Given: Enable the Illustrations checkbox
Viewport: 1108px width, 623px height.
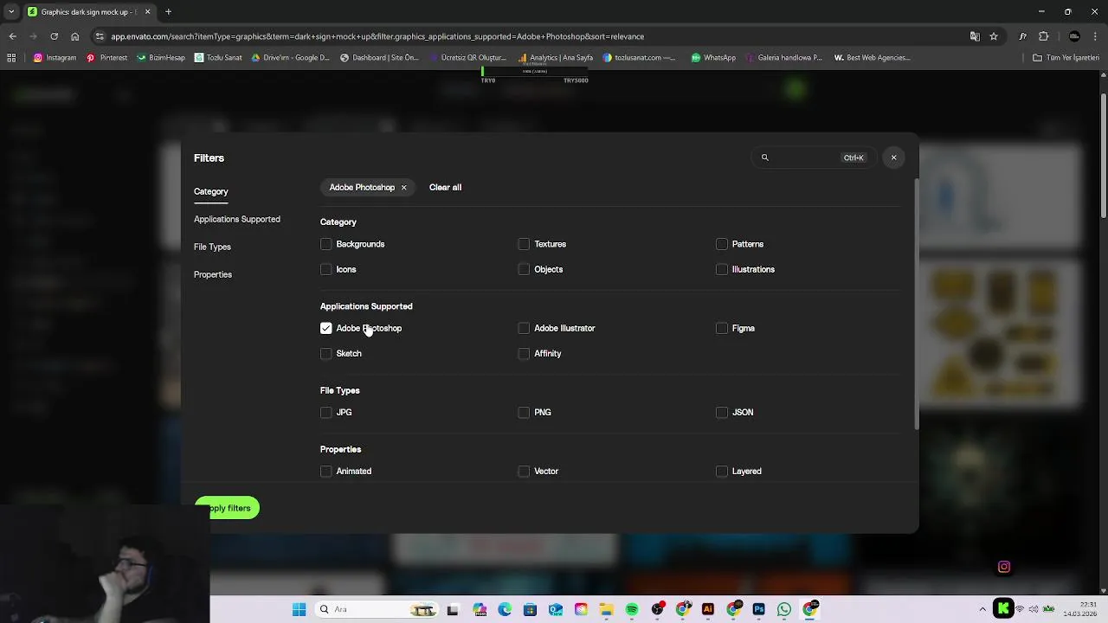Looking at the screenshot, I should [722, 269].
